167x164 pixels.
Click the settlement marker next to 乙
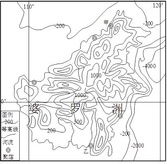(91, 146)
